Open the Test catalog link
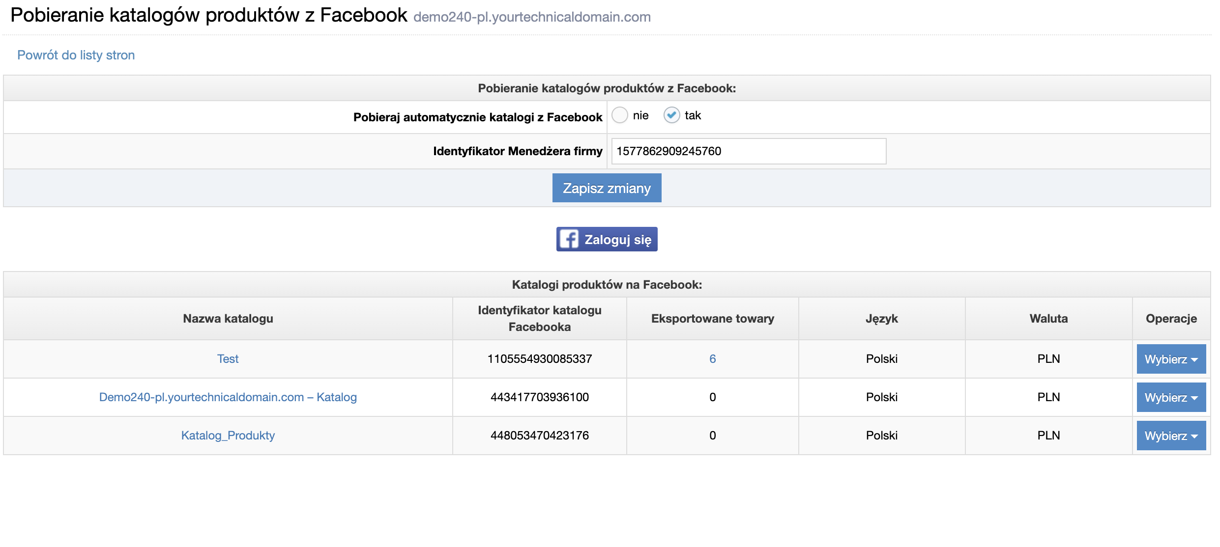This screenshot has width=1220, height=547. pos(228,359)
